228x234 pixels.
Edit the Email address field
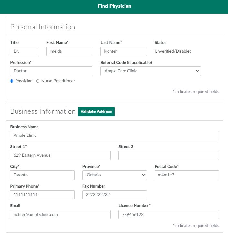[60, 215]
